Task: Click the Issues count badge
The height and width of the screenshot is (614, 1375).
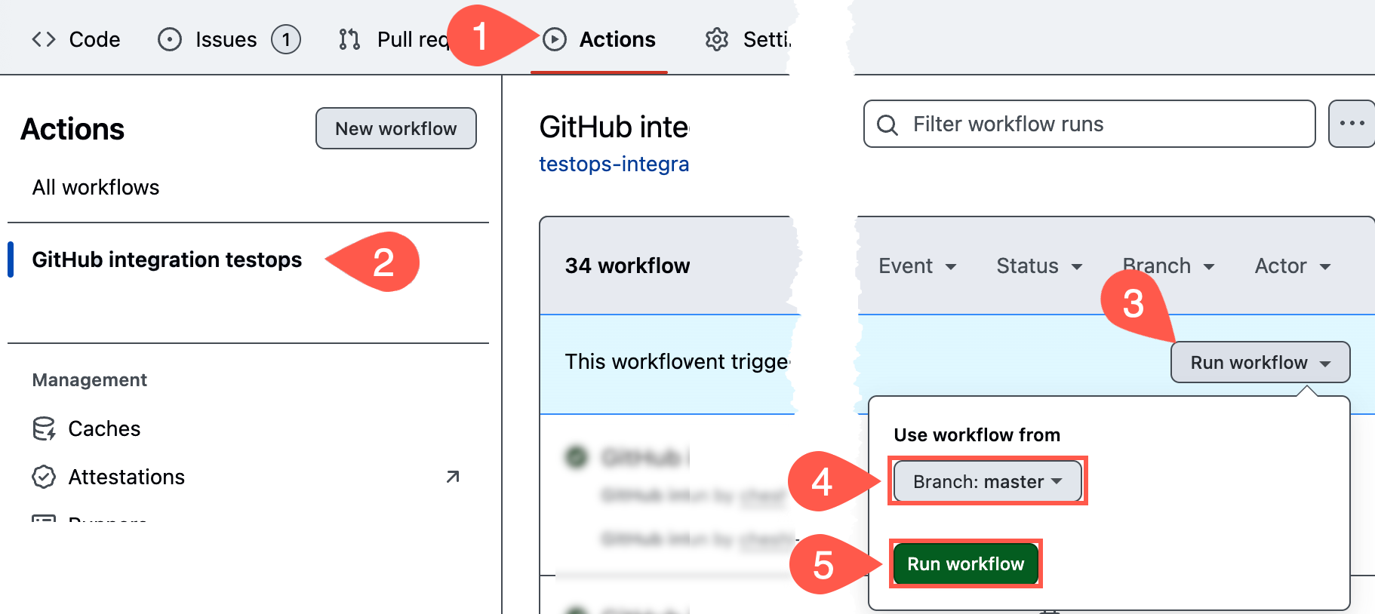Action: [x=286, y=39]
